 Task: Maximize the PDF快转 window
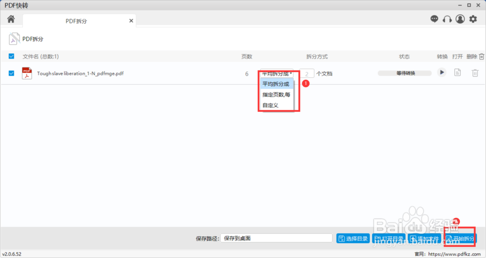coord(469,5)
